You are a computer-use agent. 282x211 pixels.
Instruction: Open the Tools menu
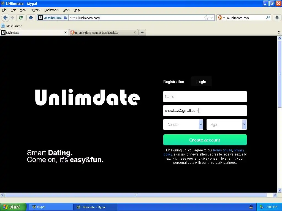tap(66, 10)
